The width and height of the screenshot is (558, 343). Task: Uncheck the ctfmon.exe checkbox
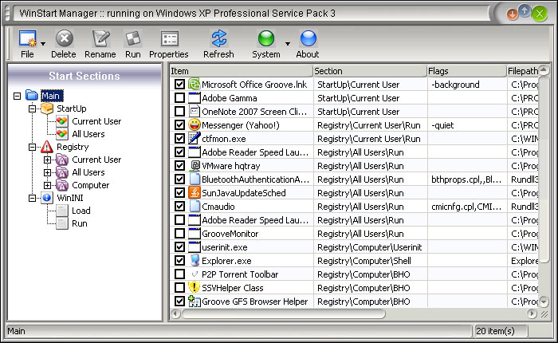coord(179,138)
